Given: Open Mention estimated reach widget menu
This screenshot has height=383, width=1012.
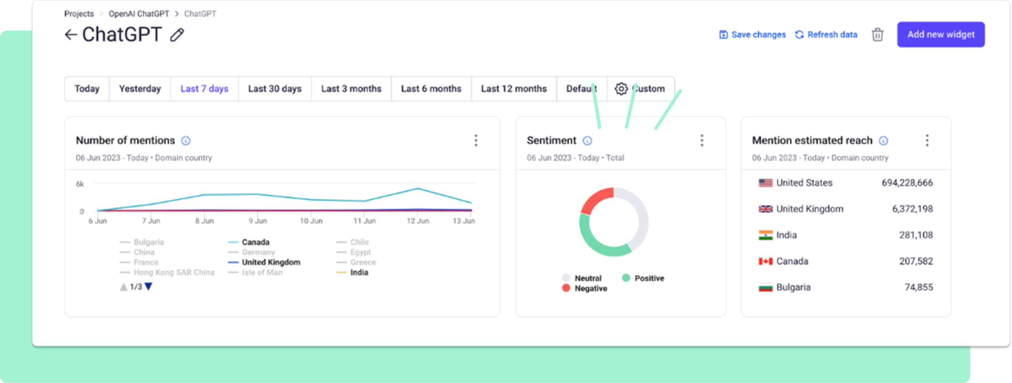Looking at the screenshot, I should coord(927,141).
